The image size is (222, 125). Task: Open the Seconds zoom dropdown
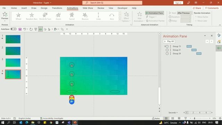click(x=173, y=112)
